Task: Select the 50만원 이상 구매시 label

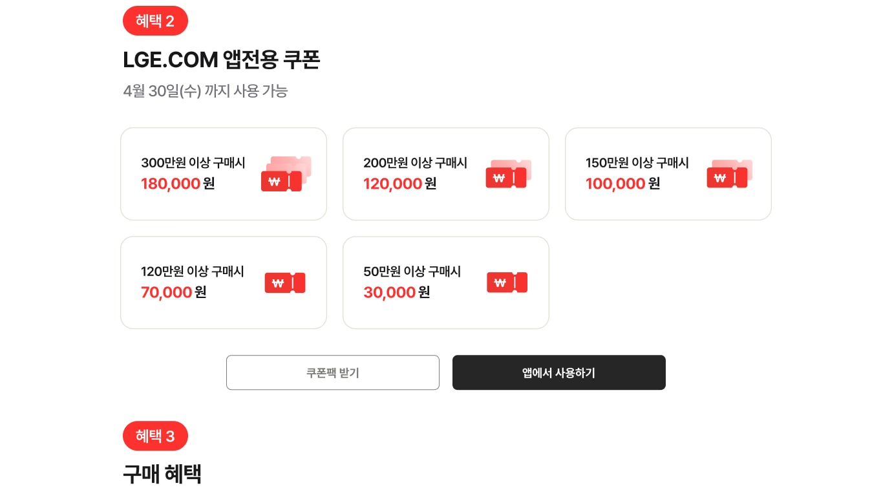Action: [412, 272]
